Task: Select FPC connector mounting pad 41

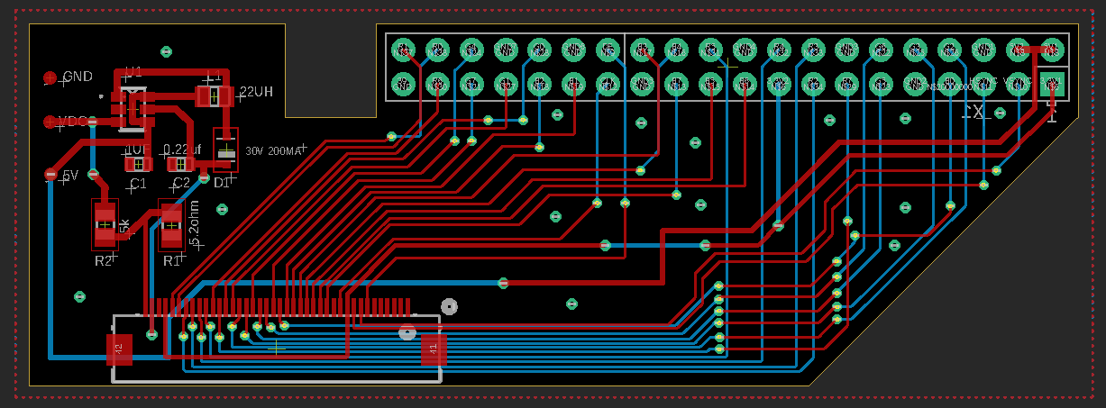Action: coord(434,349)
